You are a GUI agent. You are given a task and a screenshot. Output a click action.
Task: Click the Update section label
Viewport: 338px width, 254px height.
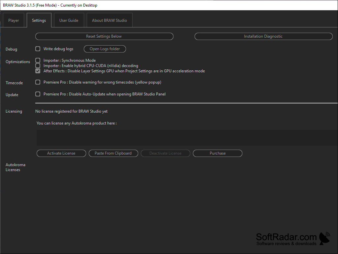pyautogui.click(x=12, y=94)
